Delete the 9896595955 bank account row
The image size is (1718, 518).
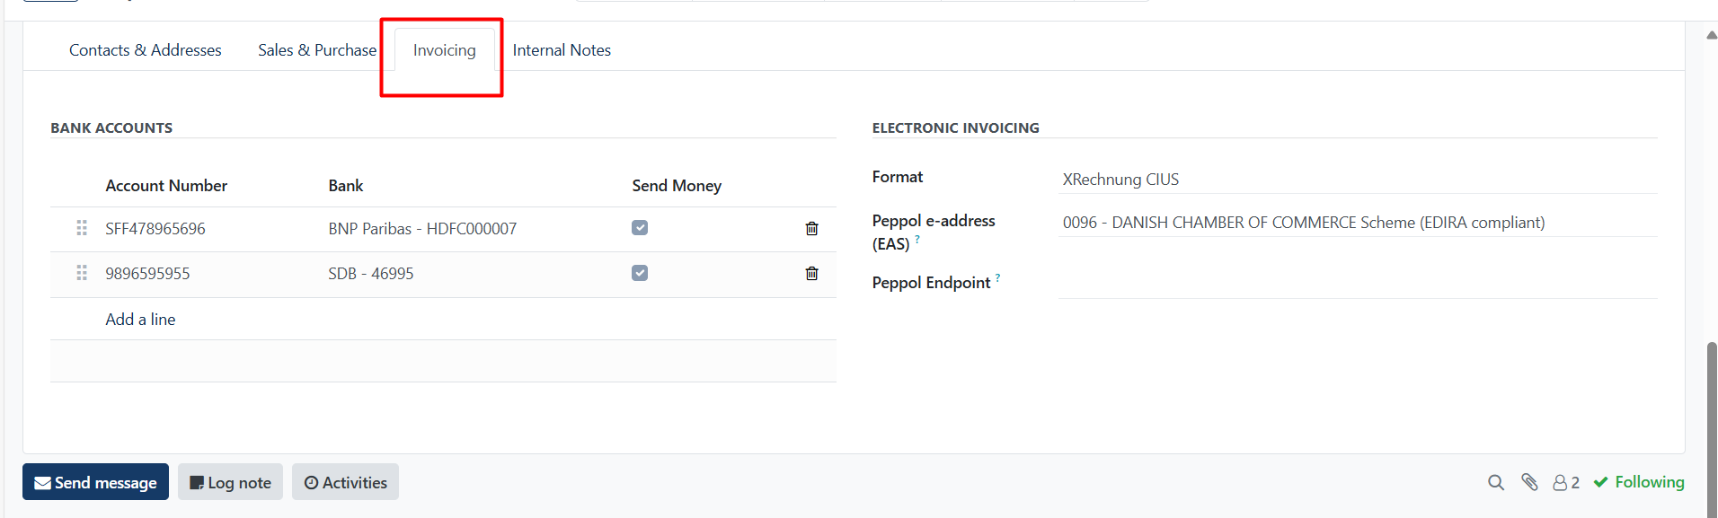click(811, 274)
